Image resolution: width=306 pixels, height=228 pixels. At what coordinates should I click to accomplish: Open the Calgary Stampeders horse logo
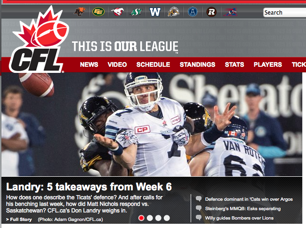click(x=117, y=12)
